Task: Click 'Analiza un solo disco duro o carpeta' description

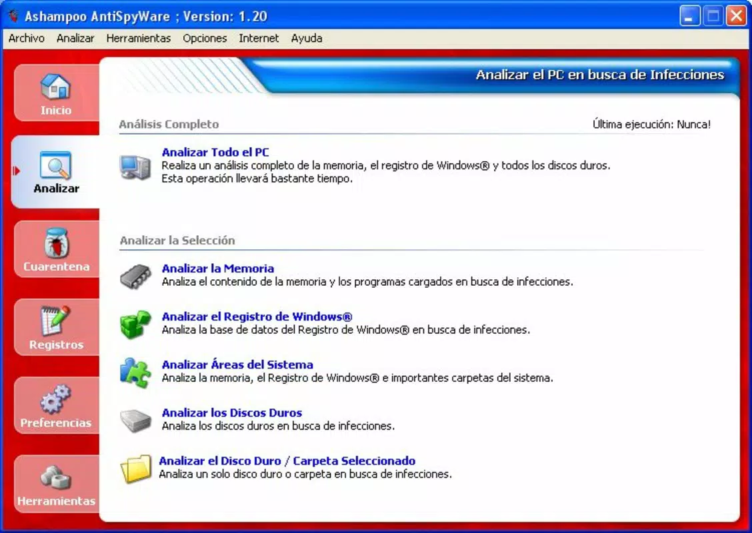Action: [305, 474]
